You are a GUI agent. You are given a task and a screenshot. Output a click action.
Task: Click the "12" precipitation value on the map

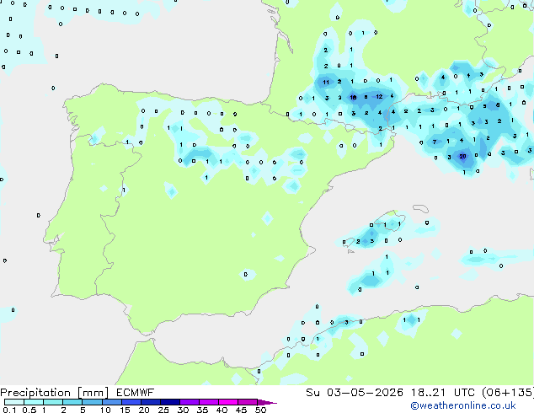coord(379,97)
